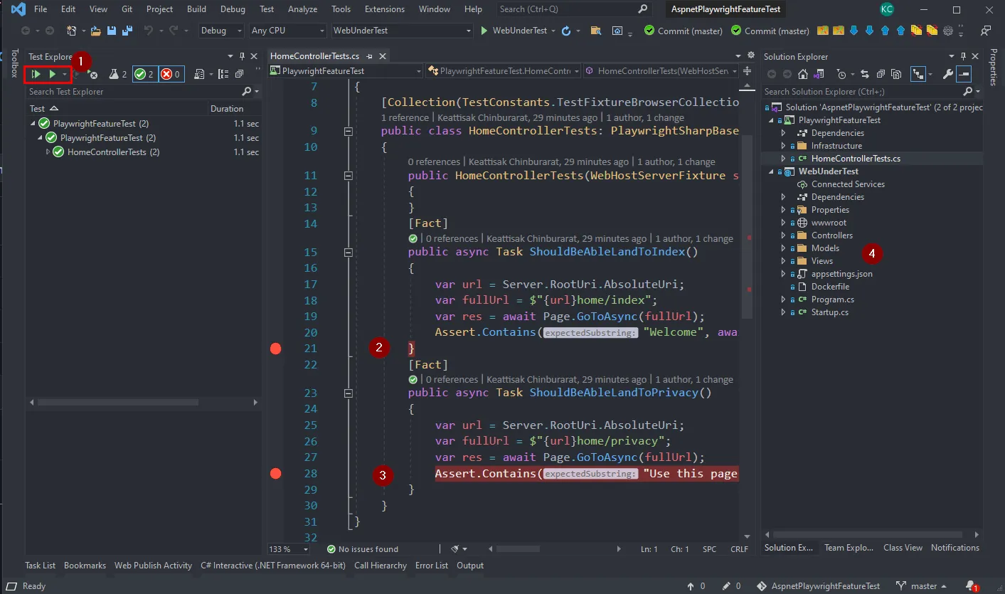1005x594 pixels.
Task: Click Run All Tests in Test Explorer
Action: (36, 74)
